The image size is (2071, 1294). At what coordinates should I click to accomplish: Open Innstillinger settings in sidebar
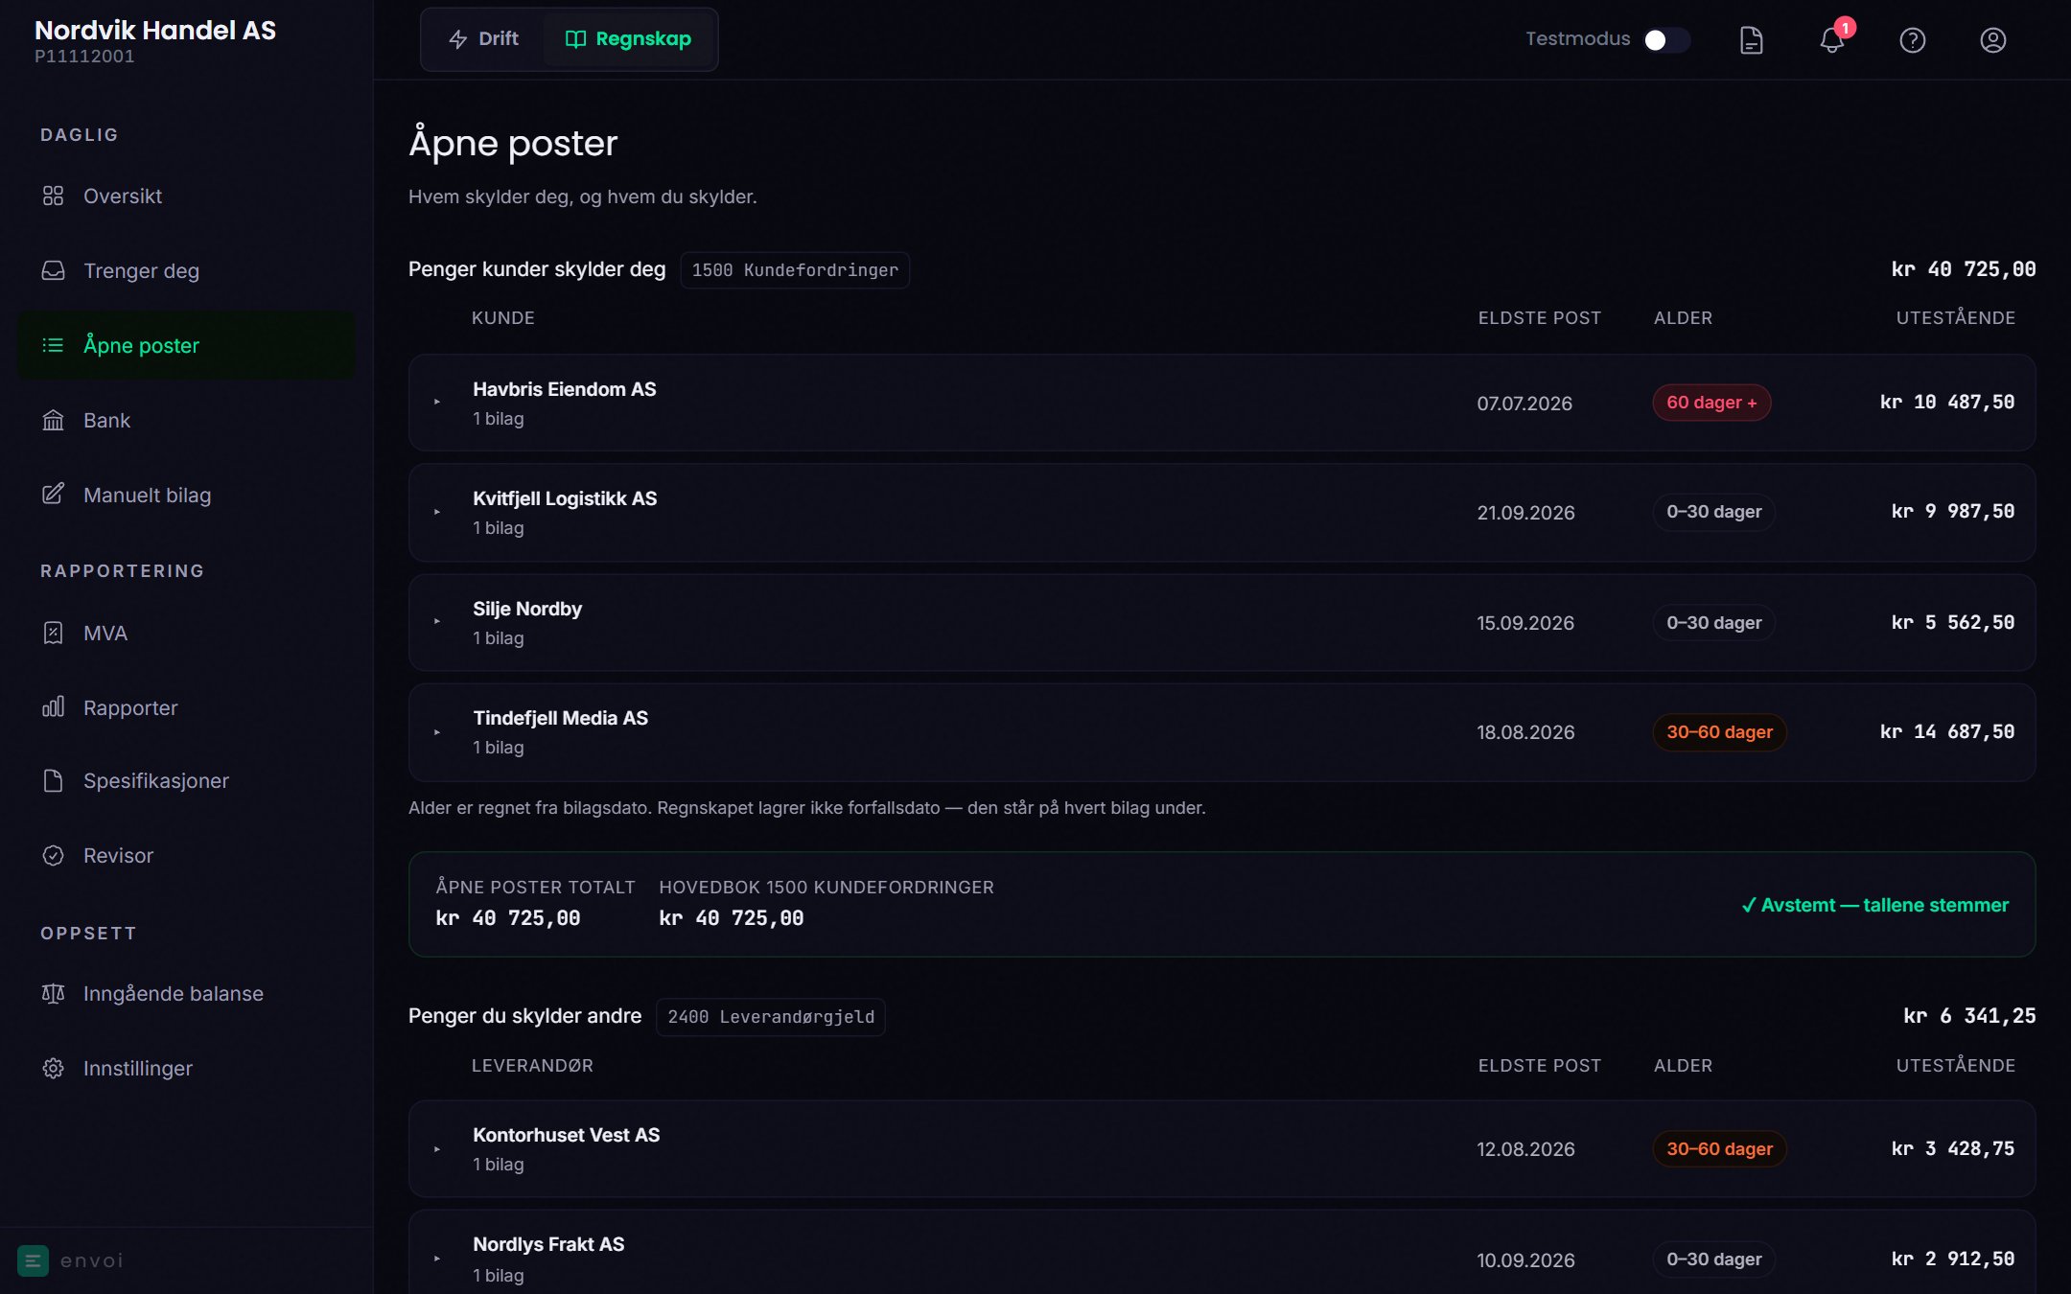coord(187,1068)
